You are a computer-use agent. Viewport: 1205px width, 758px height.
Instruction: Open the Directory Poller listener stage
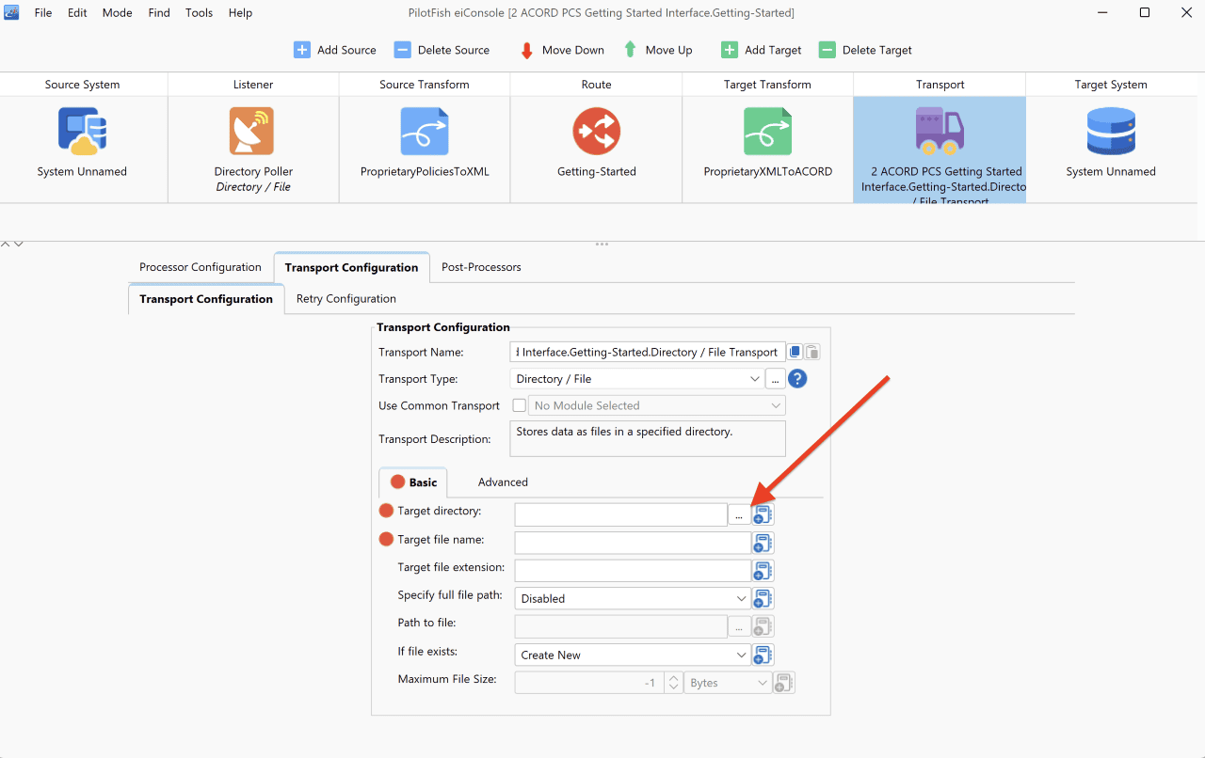click(252, 131)
